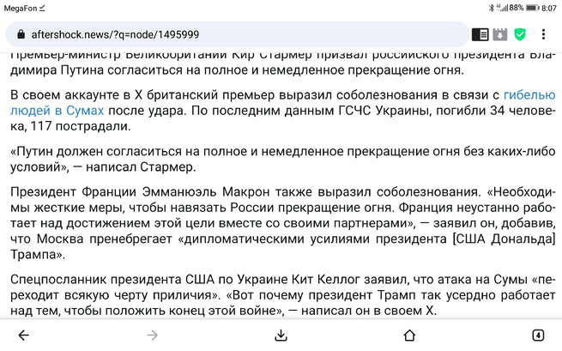Open the link "гибелью"
Screen dimensions: 562x351
click(x=529, y=95)
